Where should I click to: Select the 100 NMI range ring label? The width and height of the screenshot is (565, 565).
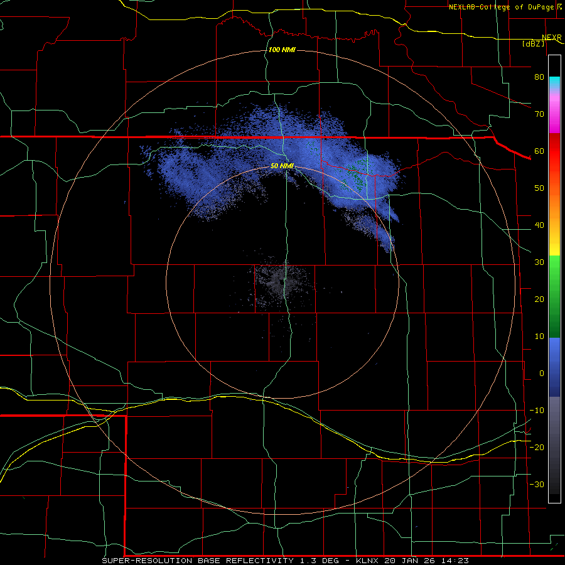pos(282,50)
